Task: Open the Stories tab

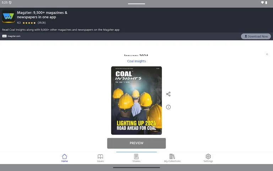Action: click(x=136, y=158)
